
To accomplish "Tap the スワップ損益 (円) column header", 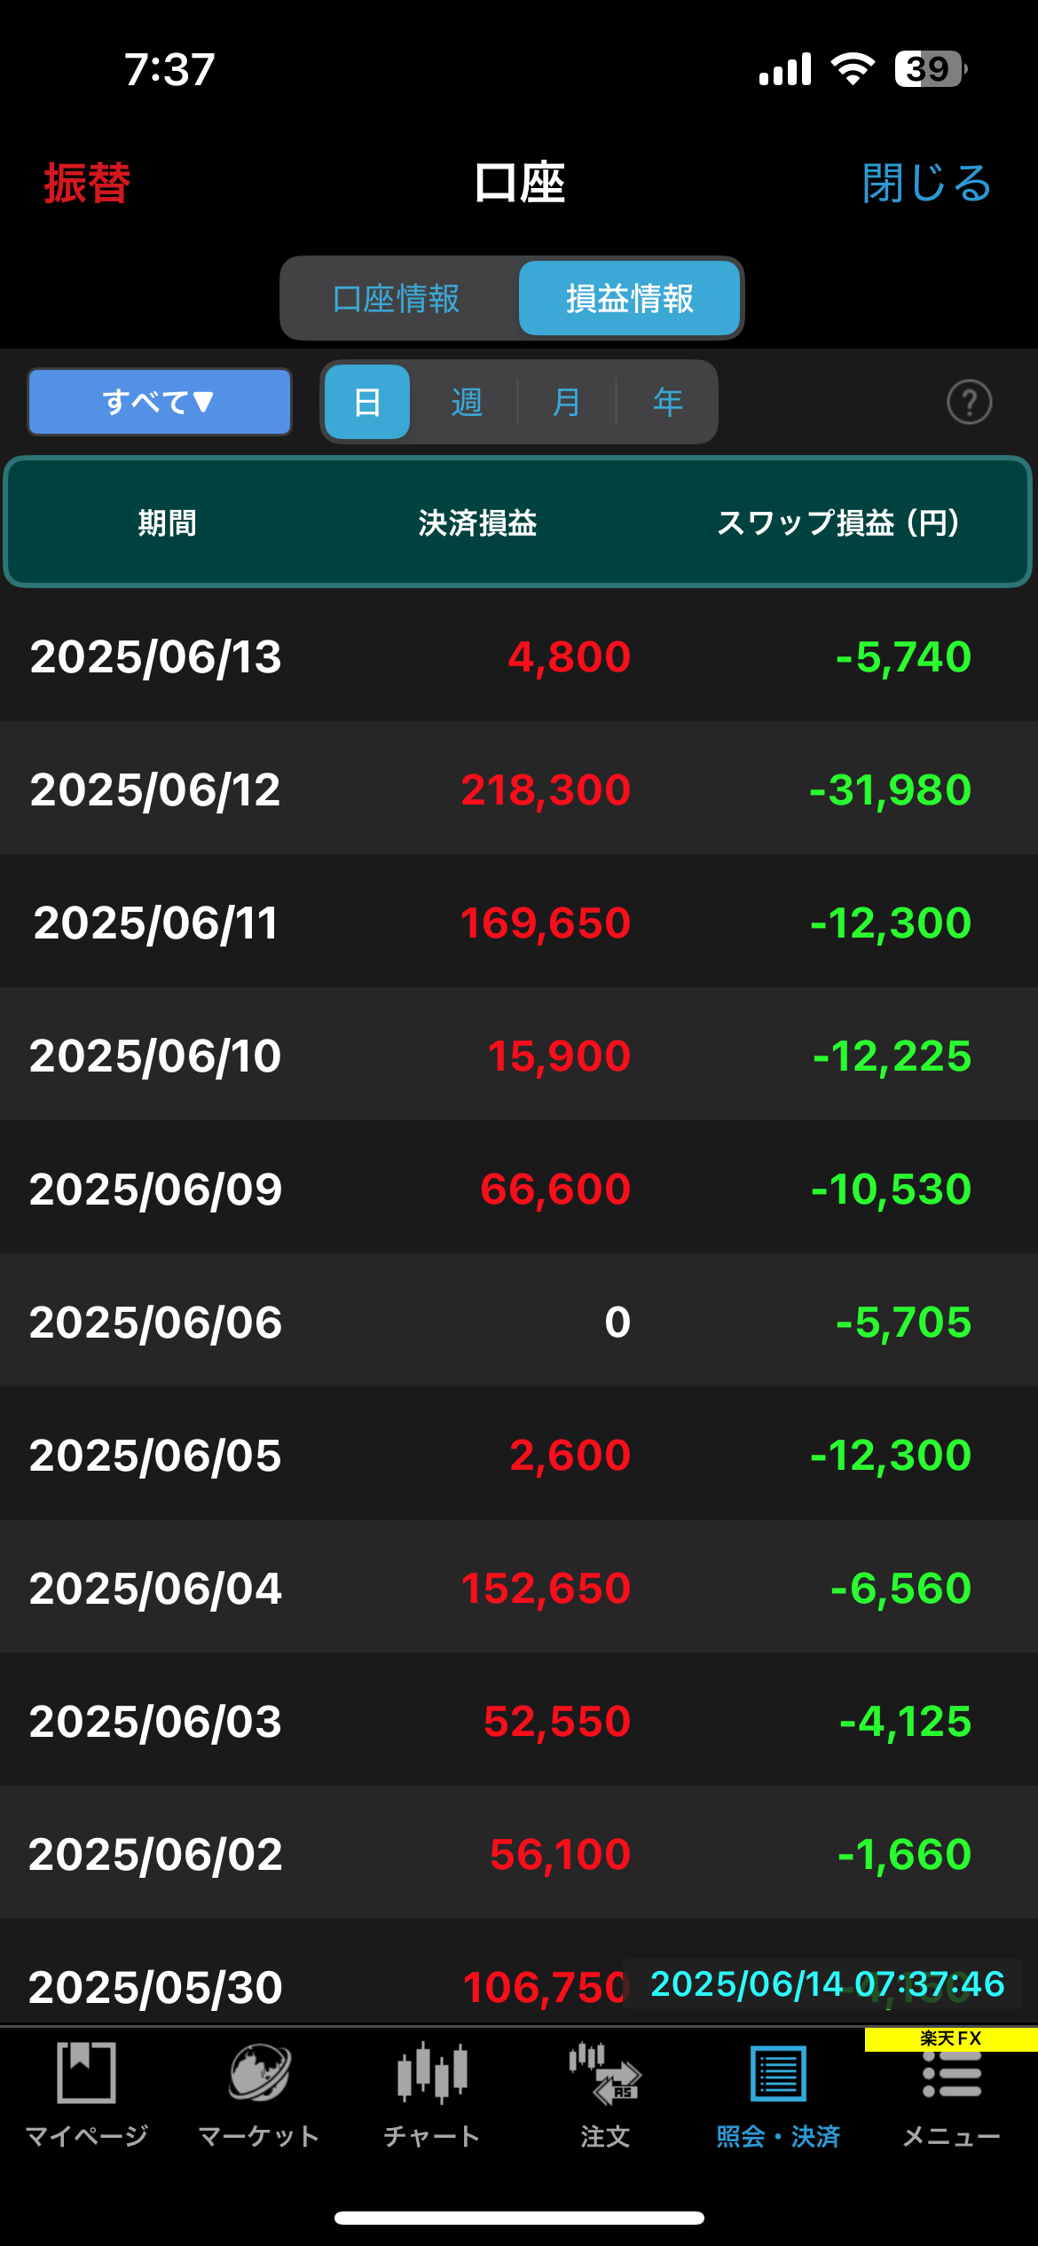I will pyautogui.click(x=837, y=522).
